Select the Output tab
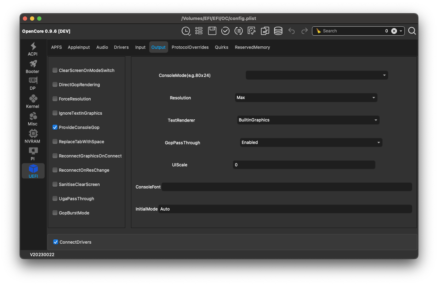 pyautogui.click(x=158, y=47)
